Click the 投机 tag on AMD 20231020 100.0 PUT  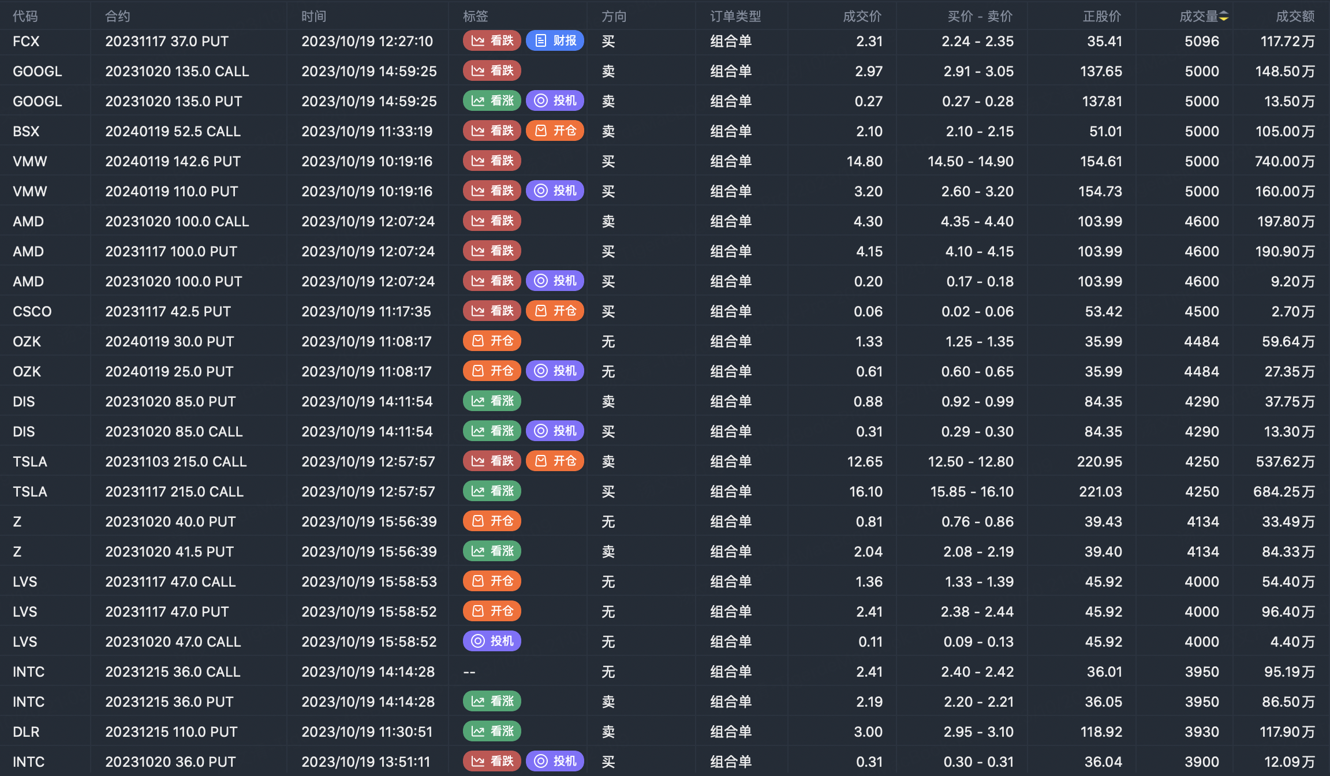[x=555, y=281]
